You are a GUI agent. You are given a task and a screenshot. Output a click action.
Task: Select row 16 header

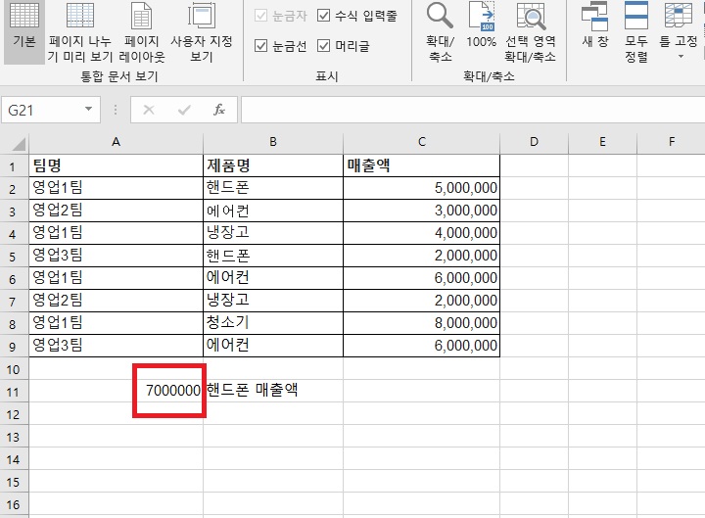pos(13,504)
